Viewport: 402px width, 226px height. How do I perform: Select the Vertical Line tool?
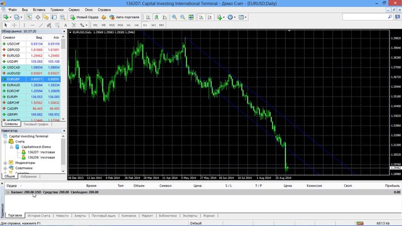24,25
